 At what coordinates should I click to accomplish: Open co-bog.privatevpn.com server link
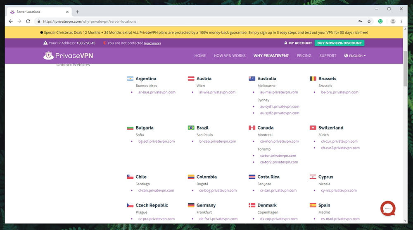[x=218, y=190]
